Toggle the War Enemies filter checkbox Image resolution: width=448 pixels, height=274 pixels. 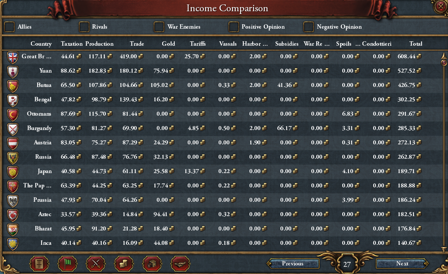159,27
